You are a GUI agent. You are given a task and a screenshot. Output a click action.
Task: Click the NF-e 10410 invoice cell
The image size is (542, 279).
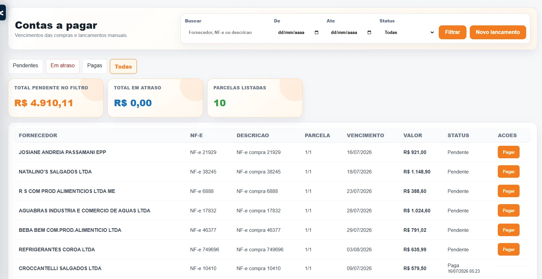(x=203, y=268)
